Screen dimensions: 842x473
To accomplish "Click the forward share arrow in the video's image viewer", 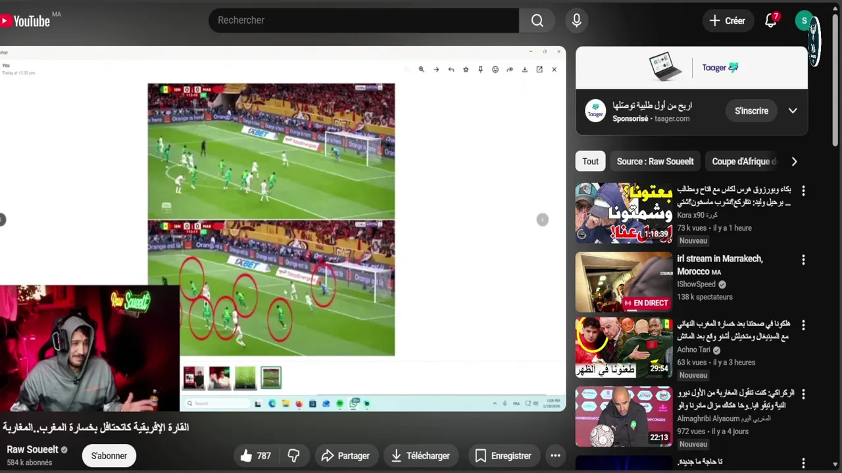I will point(510,70).
